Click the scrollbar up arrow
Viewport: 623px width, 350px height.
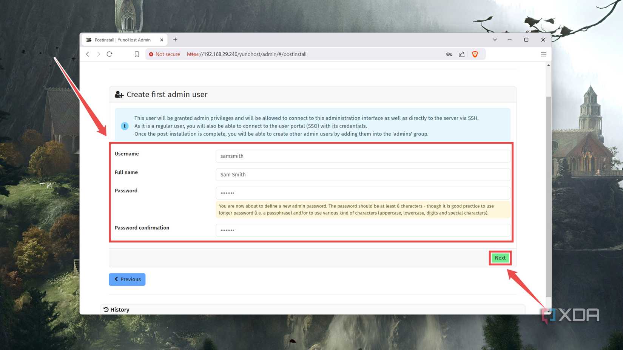point(549,64)
